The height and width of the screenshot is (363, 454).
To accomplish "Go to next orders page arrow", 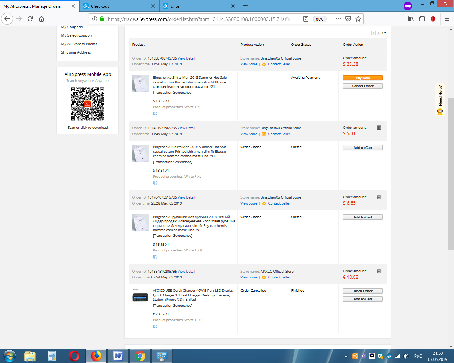I will click(378, 33).
